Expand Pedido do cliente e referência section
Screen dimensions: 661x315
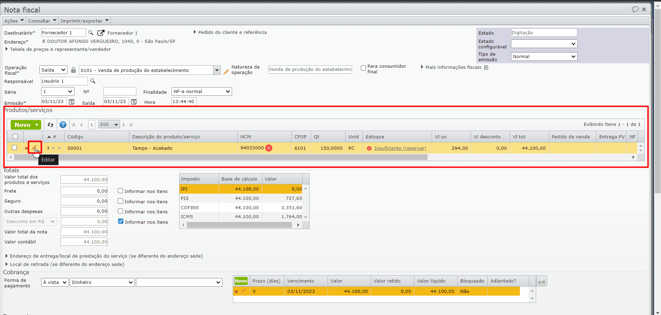click(230, 32)
